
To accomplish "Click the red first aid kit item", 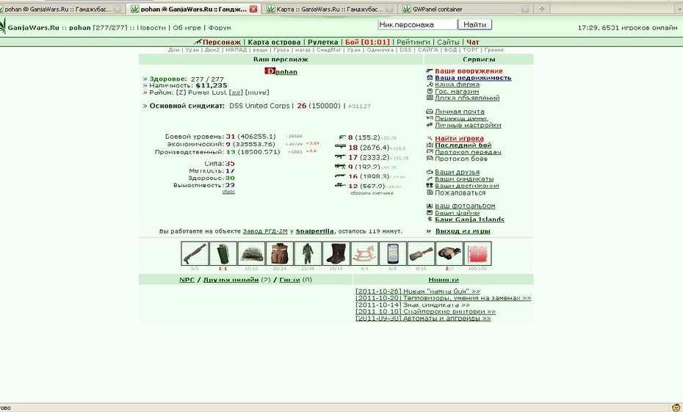I will [478, 253].
